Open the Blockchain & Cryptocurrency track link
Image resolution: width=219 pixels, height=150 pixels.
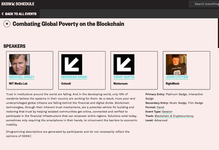(x=174, y=116)
